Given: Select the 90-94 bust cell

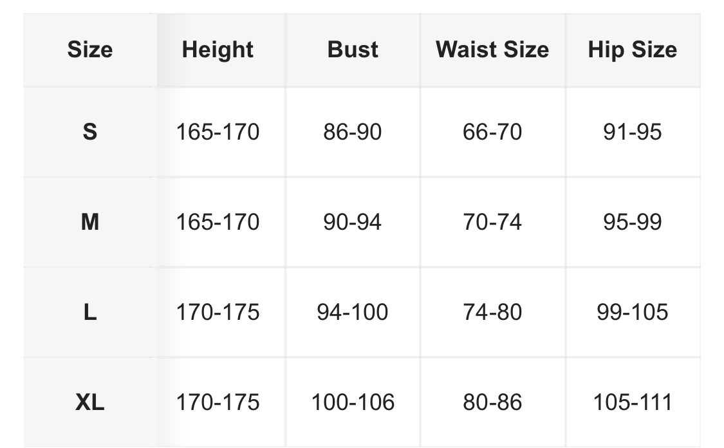Looking at the screenshot, I should tap(353, 222).
